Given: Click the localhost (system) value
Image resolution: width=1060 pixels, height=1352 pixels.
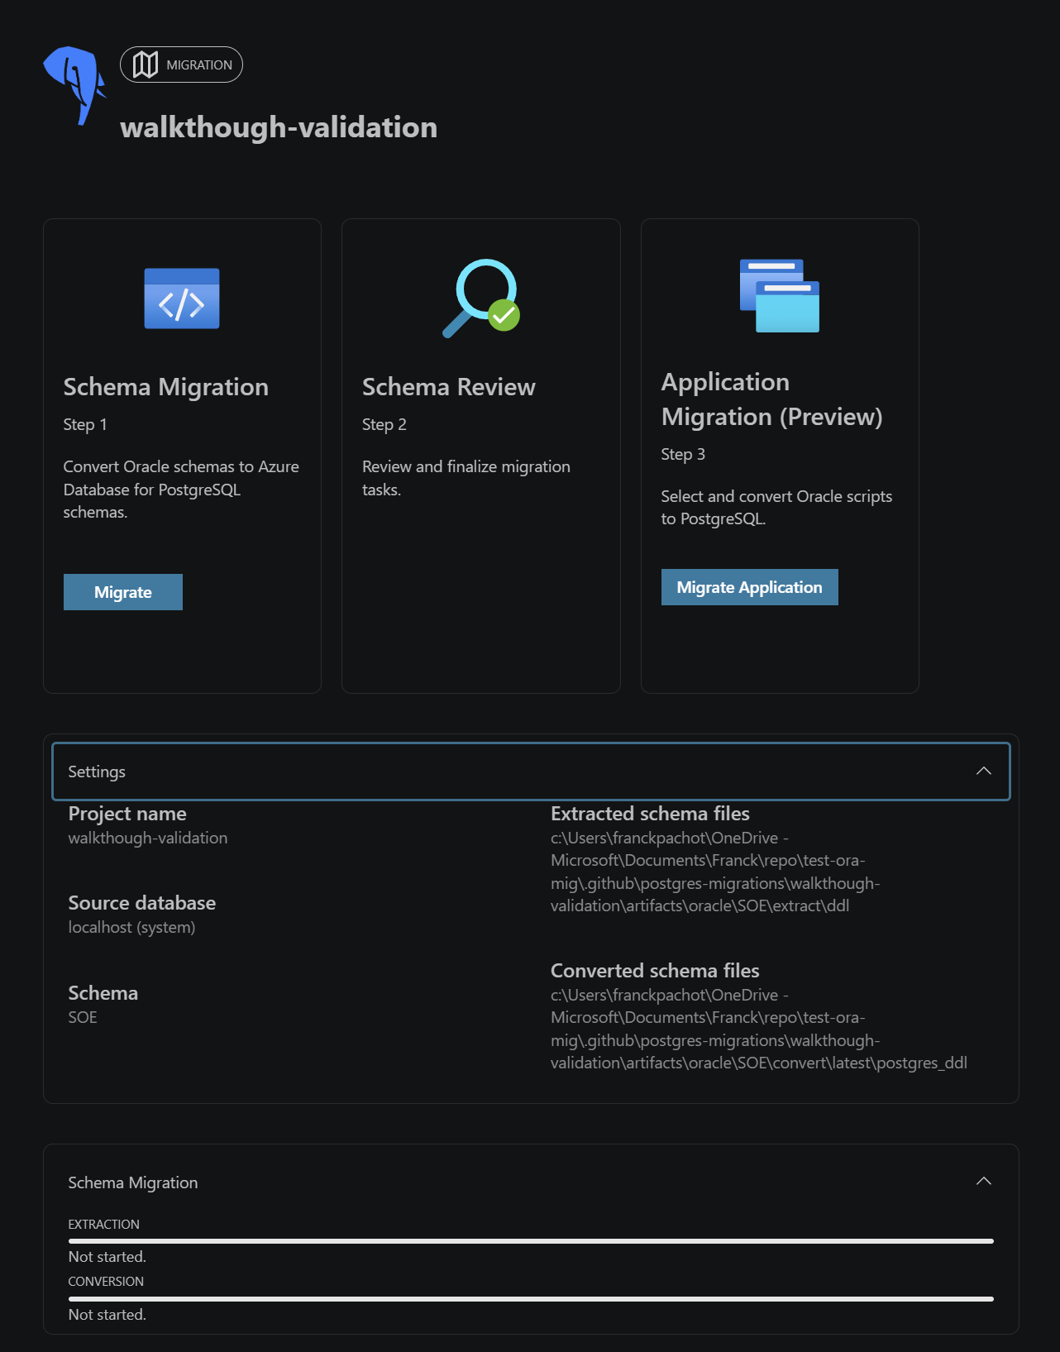Looking at the screenshot, I should pos(131,927).
